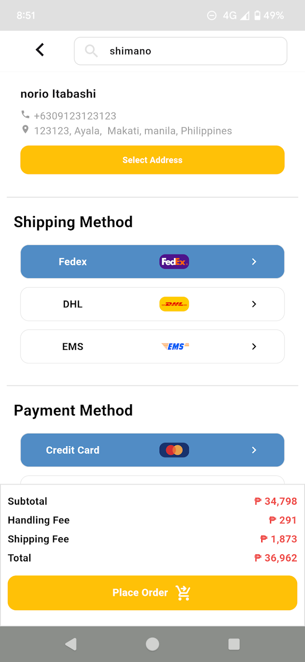The image size is (305, 662).
Task: Expand DHL option chevron
Action: pyautogui.click(x=254, y=304)
